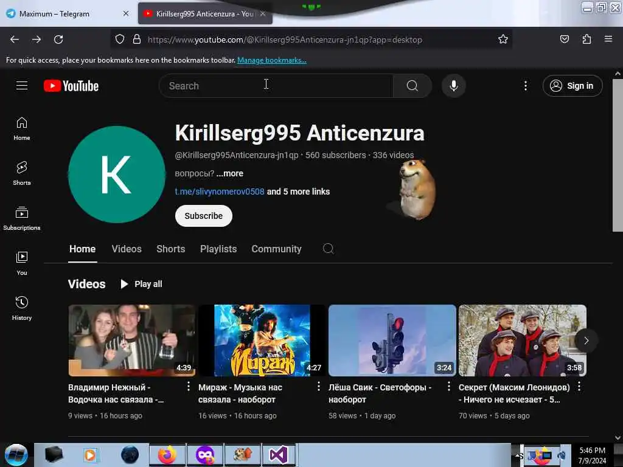Go to Home in the sidebar
Screen dimensions: 623x467
tap(22, 129)
